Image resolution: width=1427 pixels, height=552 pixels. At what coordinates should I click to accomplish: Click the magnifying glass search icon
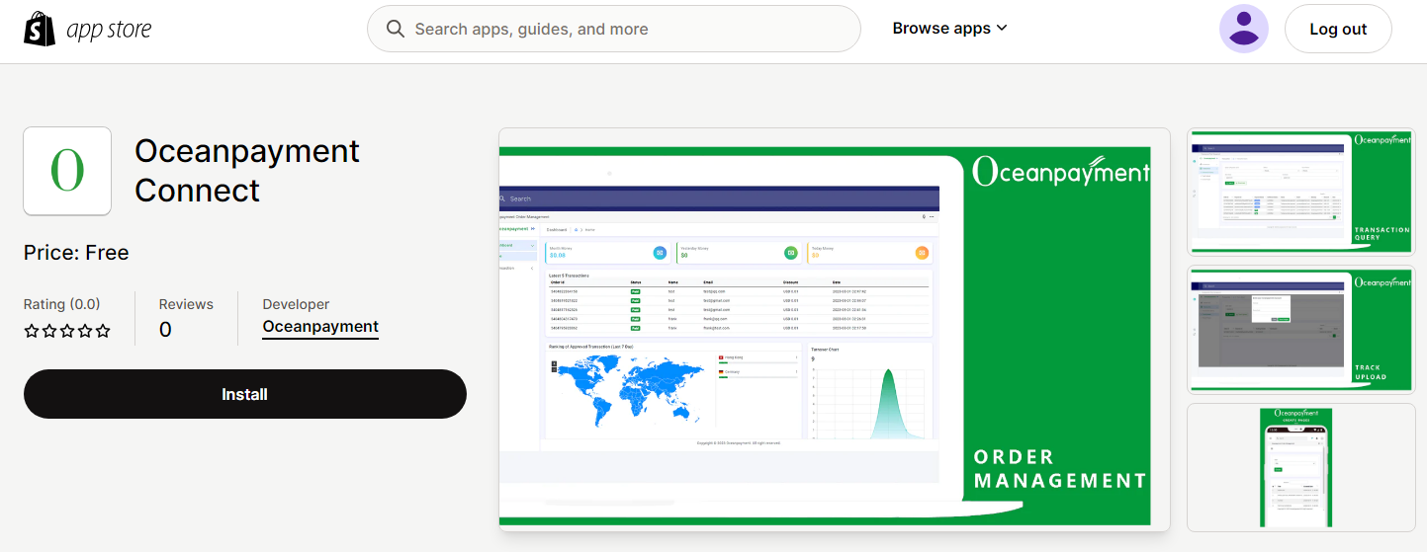(396, 29)
